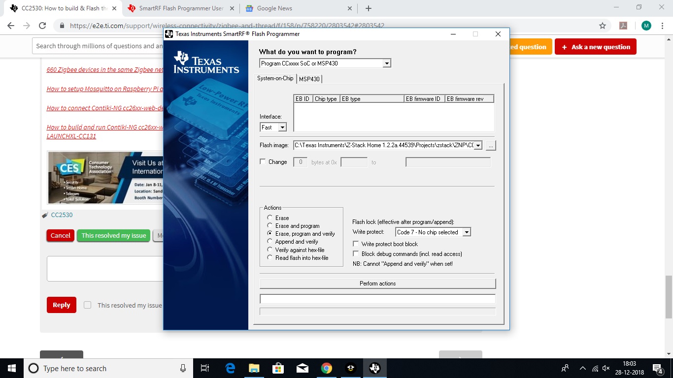Go back to the previous page in Chrome
This screenshot has height=378, width=673.
pos(11,26)
